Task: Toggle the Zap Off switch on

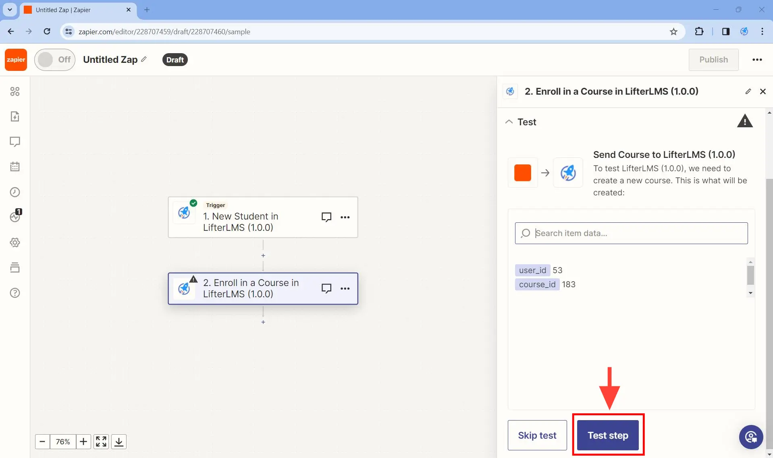Action: tap(55, 60)
